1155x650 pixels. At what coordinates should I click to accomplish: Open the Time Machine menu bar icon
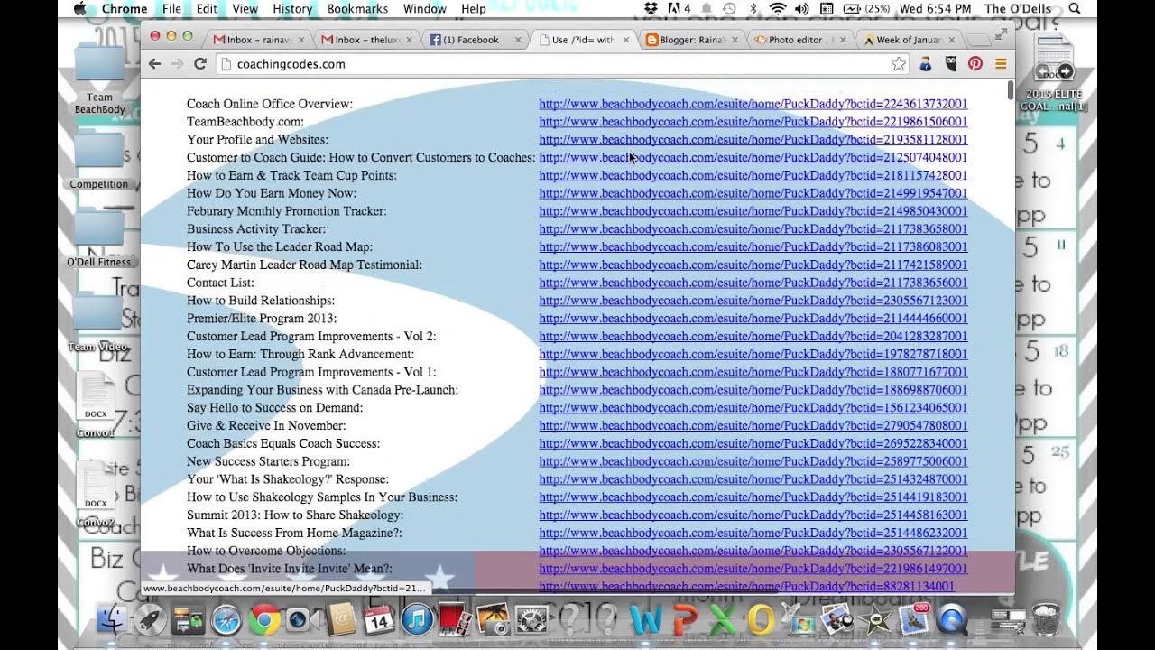point(729,9)
